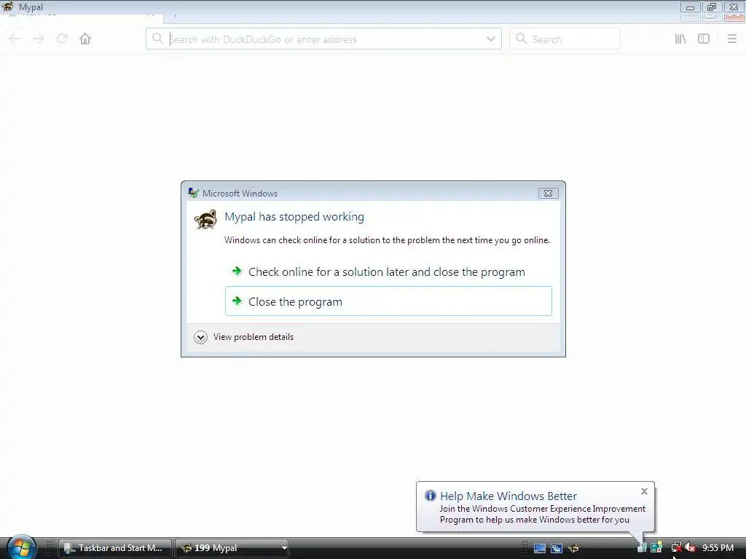Click the 9:55 PM system clock
The height and width of the screenshot is (559, 746).
tap(718, 547)
